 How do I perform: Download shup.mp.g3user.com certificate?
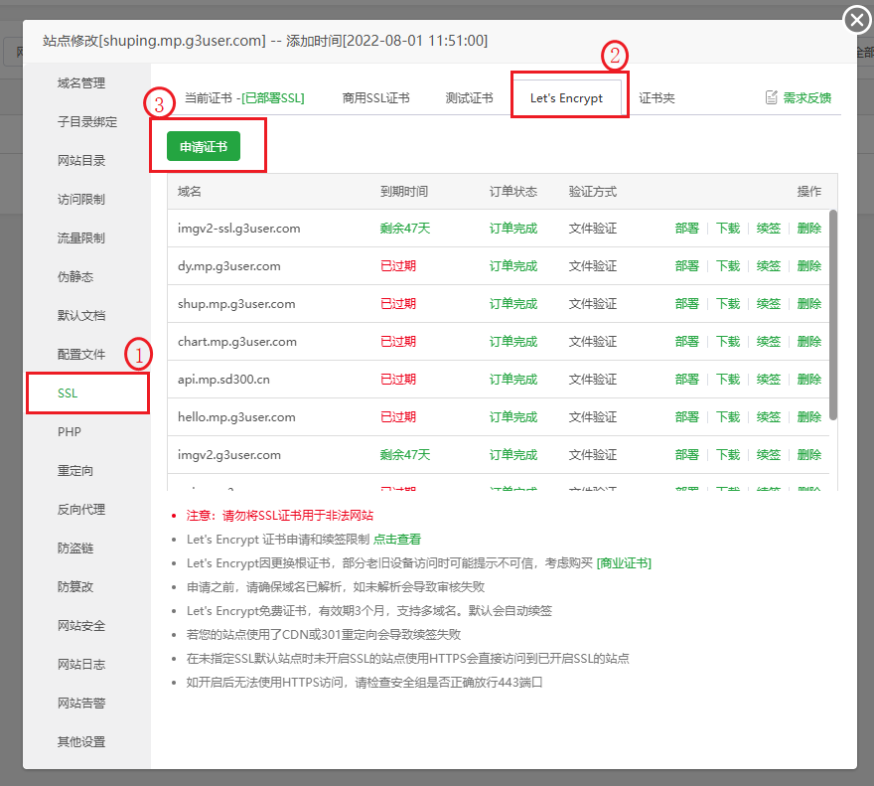pyautogui.click(x=727, y=304)
